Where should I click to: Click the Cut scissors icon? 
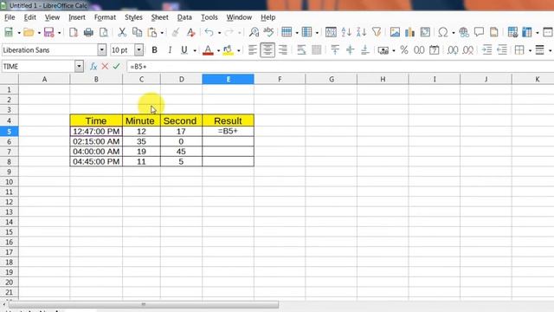[122, 32]
